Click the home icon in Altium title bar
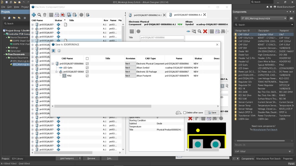The width and height of the screenshot is (296, 166). click(x=267, y=7)
